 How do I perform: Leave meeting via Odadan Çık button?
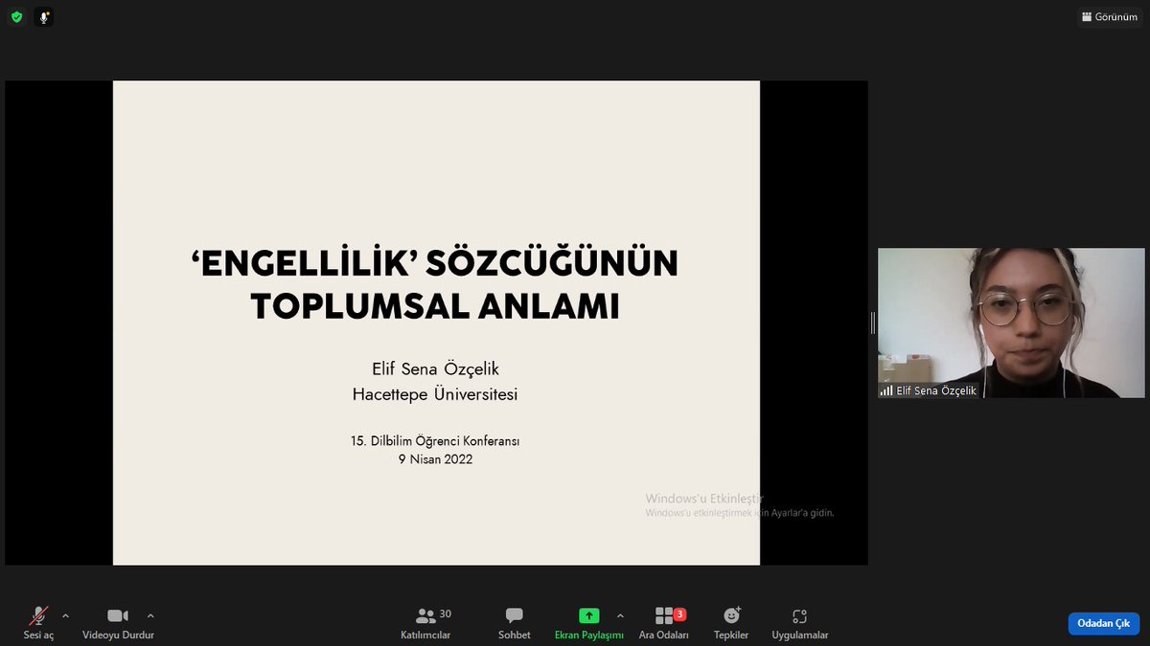[x=1104, y=623]
